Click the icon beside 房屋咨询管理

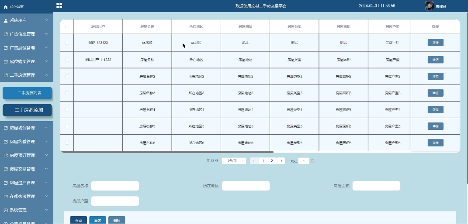pos(5,128)
